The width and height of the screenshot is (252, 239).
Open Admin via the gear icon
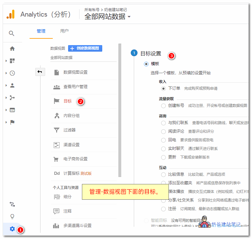click(12, 229)
